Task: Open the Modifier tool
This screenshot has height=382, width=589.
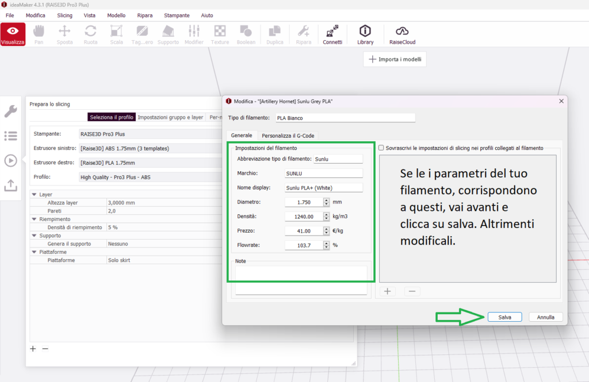Action: tap(194, 34)
